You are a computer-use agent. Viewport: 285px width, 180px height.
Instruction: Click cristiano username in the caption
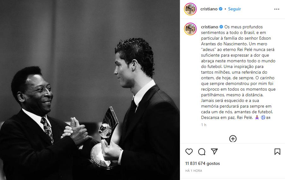pos(210,27)
